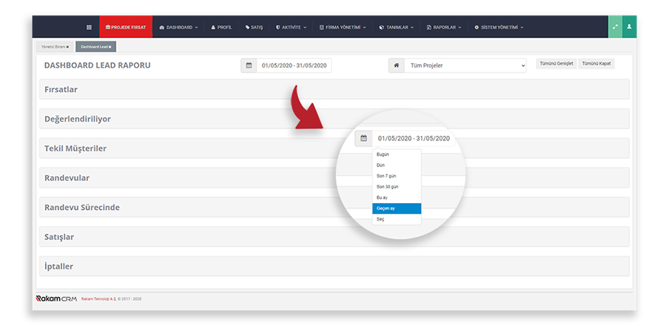Expand the Dashboard menu in navbar
669x326 pixels.
point(179,27)
